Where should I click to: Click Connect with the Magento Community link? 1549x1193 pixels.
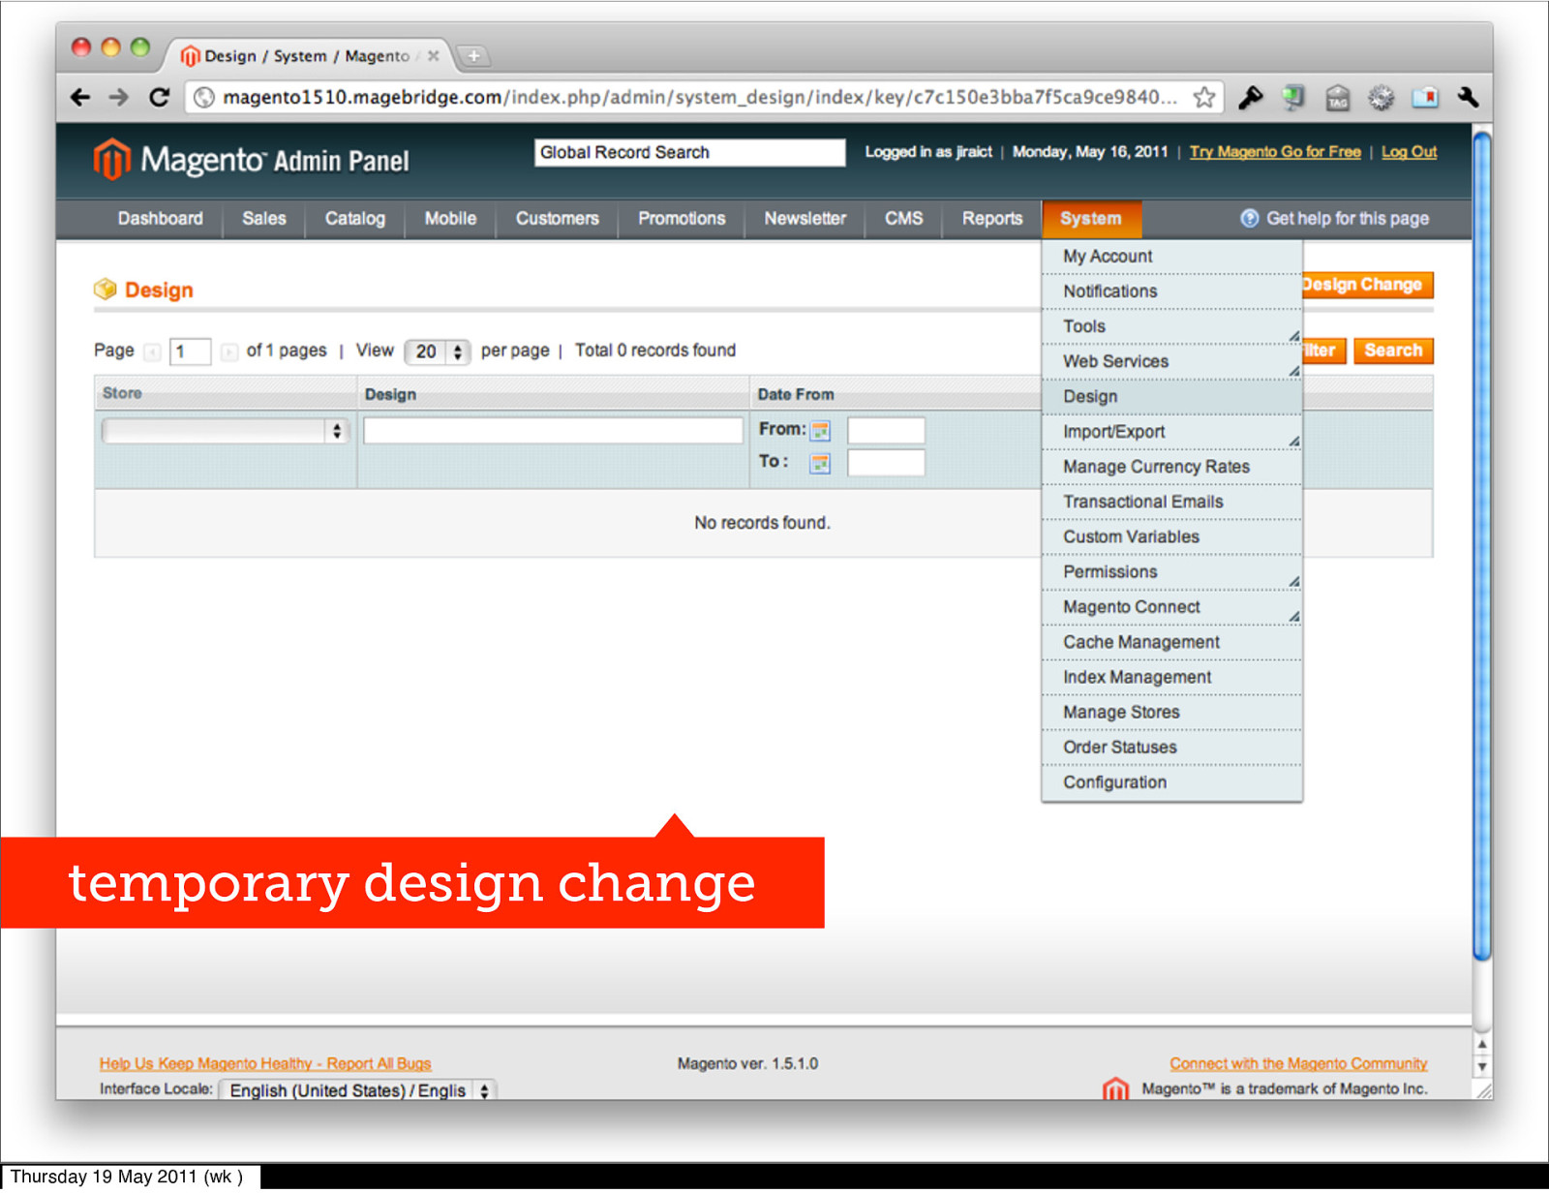pos(1298,1063)
